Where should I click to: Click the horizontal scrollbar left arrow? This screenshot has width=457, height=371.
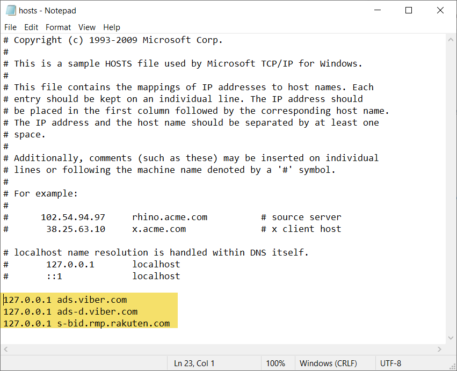point(5,349)
